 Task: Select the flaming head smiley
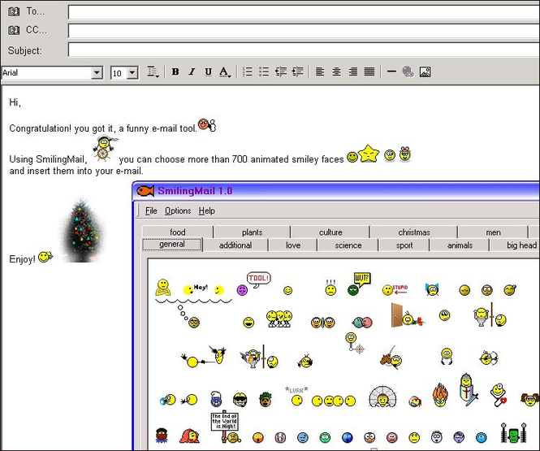coord(440,395)
